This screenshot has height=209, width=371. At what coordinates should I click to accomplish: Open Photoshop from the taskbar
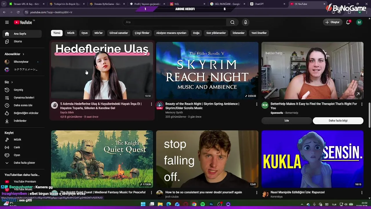coord(211,204)
